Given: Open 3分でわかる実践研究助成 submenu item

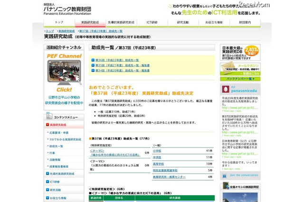Looking at the screenshot, I should pos(65,139).
